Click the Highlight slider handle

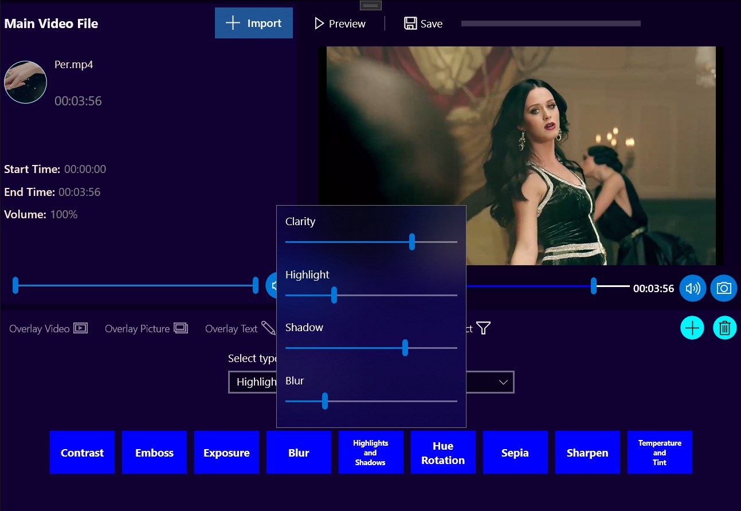pos(334,295)
